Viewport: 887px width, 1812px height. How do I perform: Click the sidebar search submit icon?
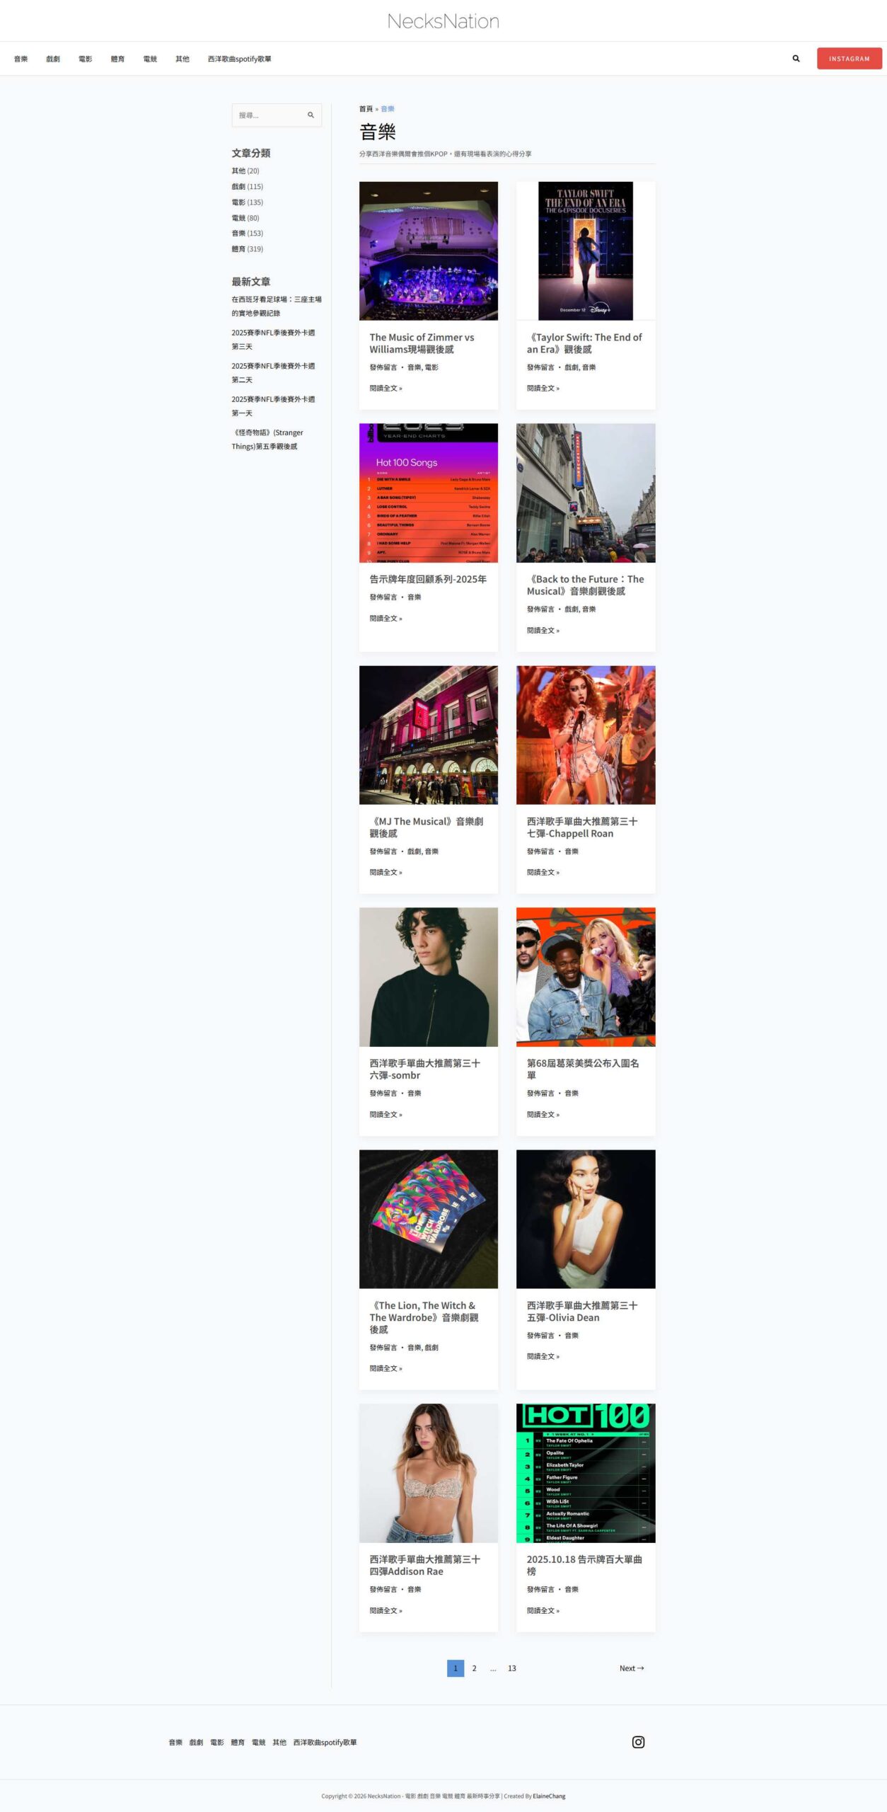(x=311, y=115)
